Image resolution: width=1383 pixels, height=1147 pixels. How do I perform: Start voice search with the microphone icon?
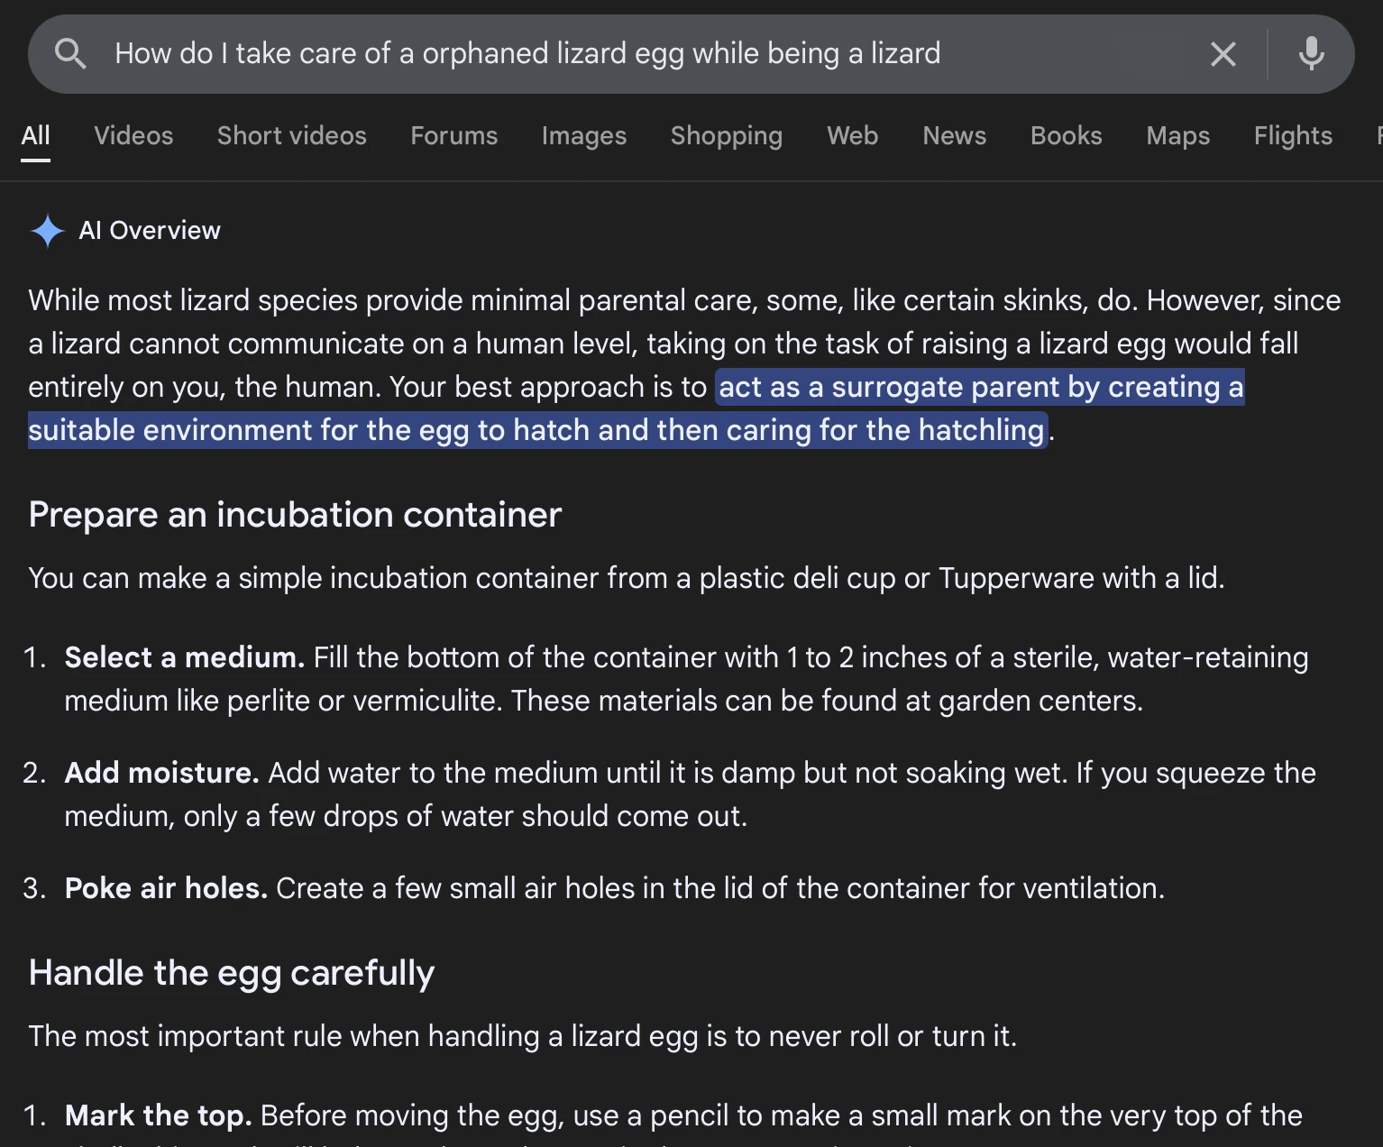click(x=1311, y=54)
